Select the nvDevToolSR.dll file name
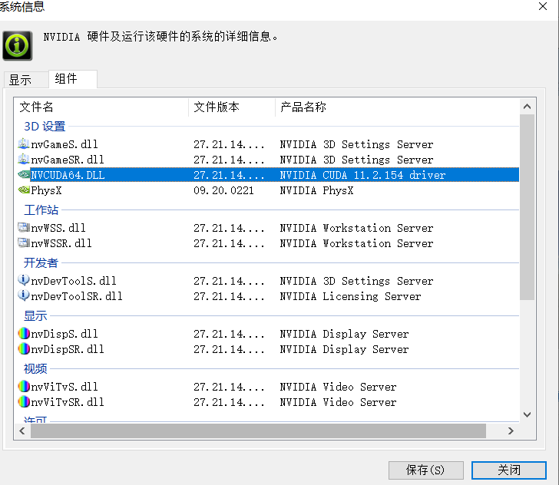Viewport: 559px width, 485px height. click(77, 296)
